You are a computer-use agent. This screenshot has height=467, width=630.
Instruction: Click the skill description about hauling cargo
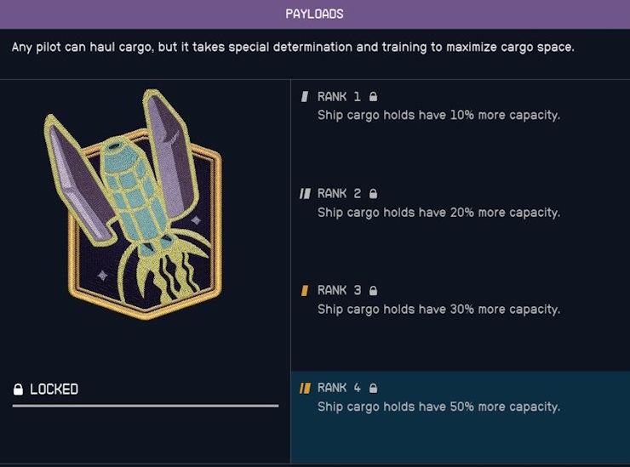coord(293,48)
